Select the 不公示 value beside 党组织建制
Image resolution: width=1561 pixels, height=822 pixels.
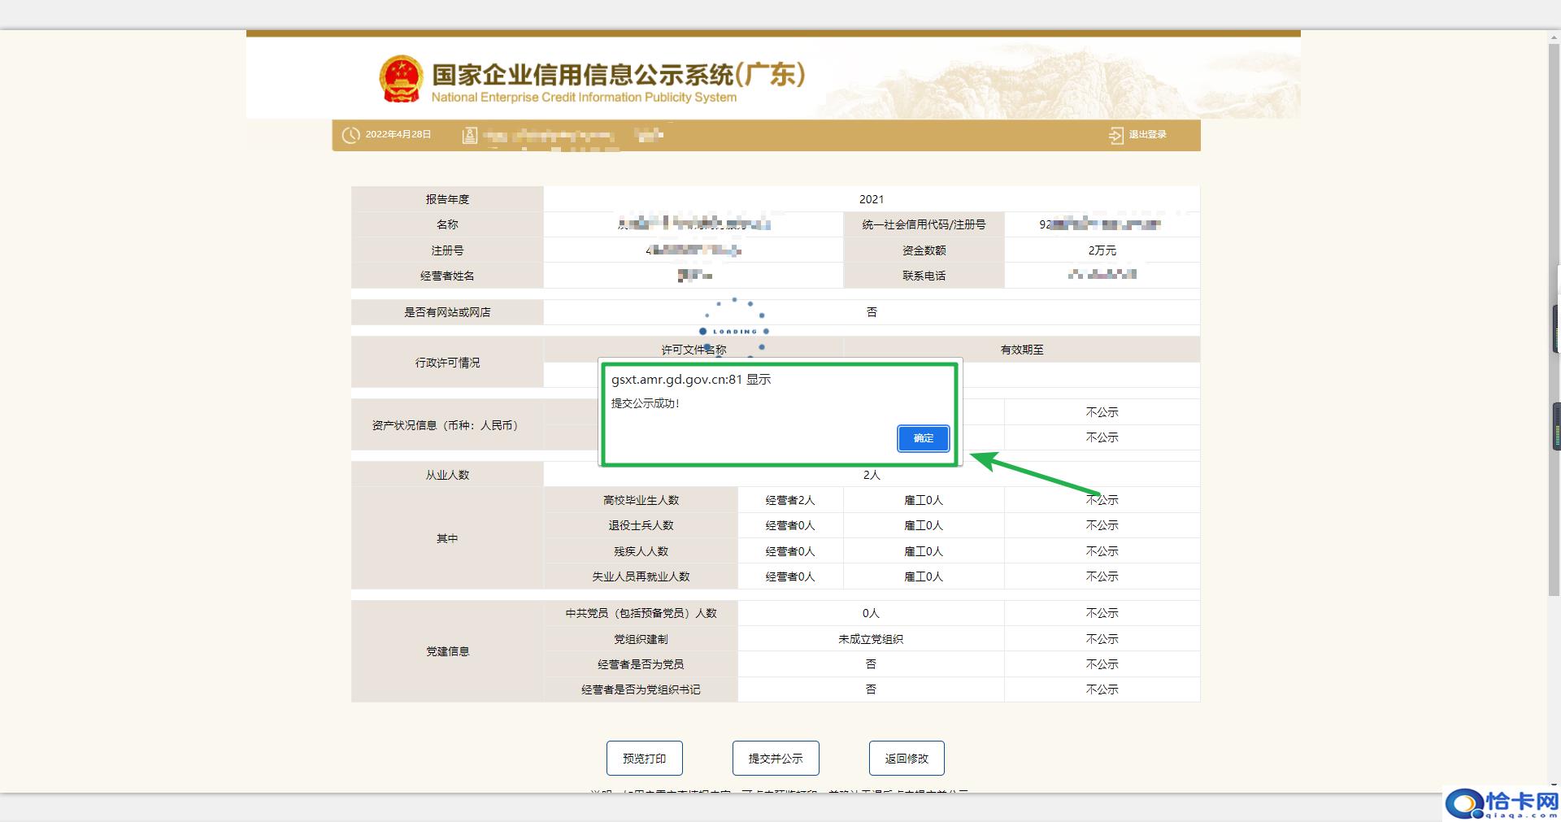coord(1102,638)
